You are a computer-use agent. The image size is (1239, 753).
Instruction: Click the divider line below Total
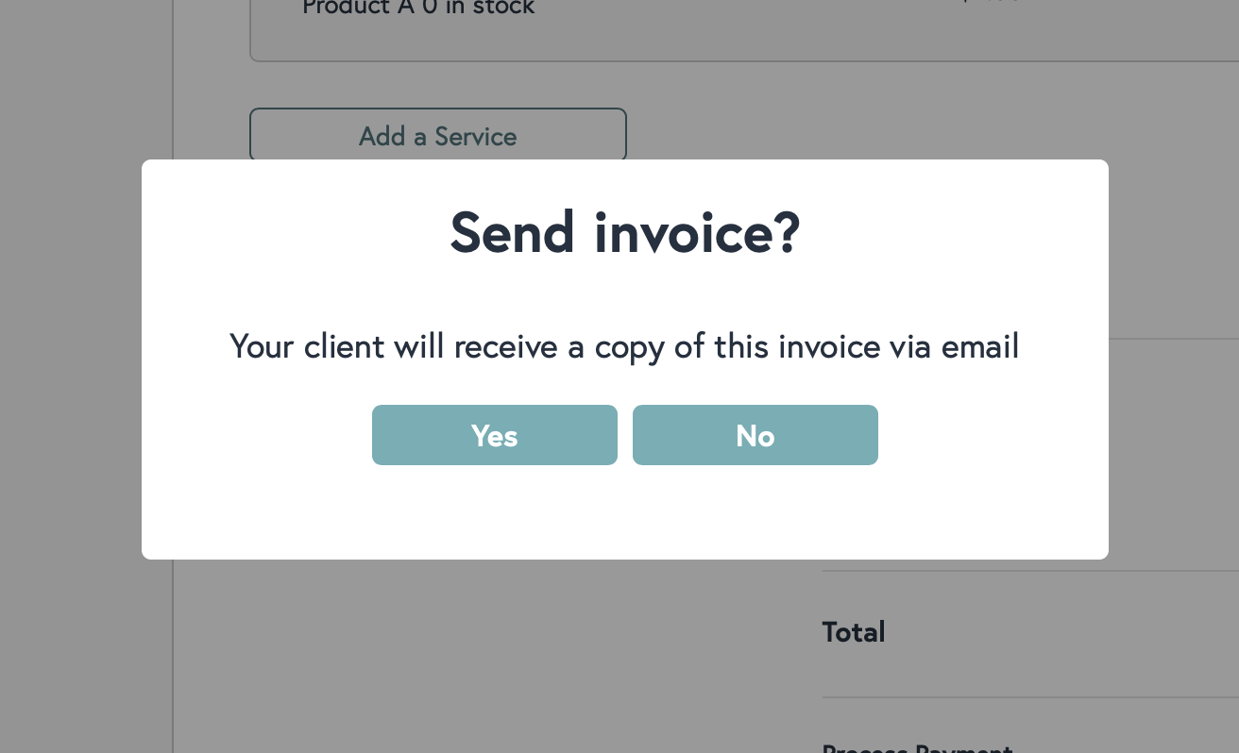[1029, 698]
